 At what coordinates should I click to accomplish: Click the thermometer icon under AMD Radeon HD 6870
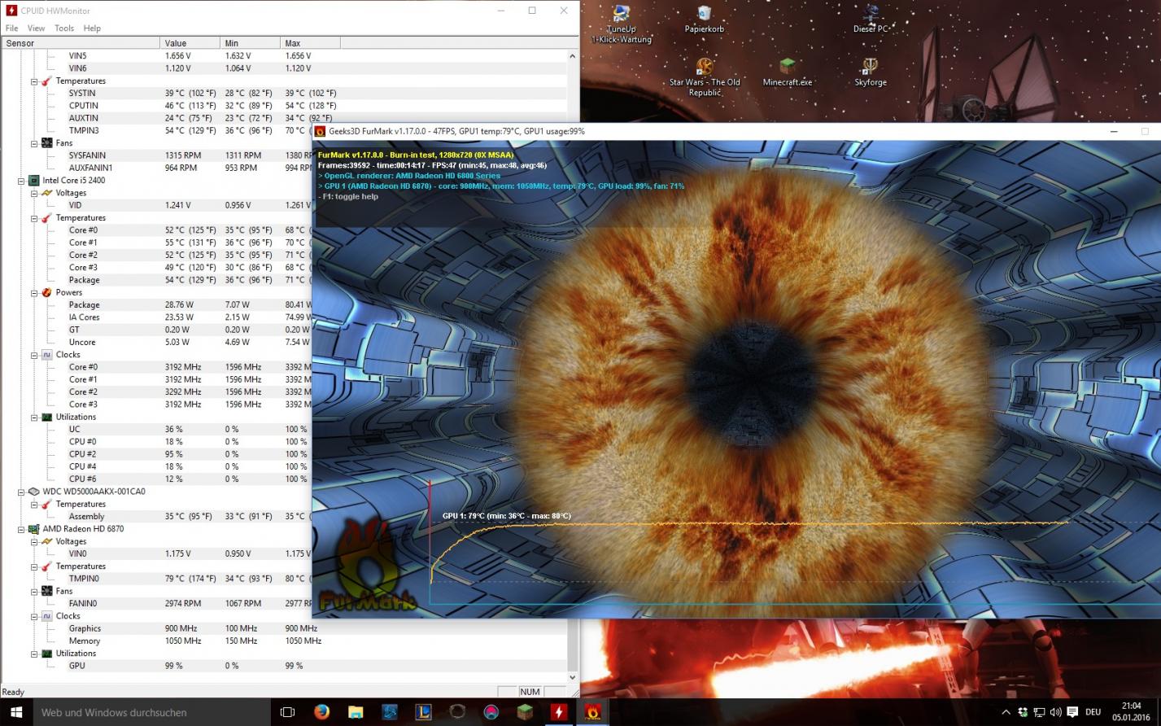(x=47, y=566)
